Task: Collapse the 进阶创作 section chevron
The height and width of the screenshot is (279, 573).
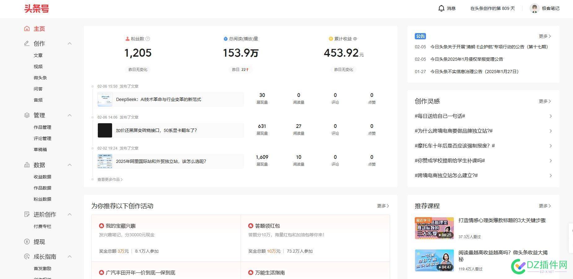Action: [70, 215]
